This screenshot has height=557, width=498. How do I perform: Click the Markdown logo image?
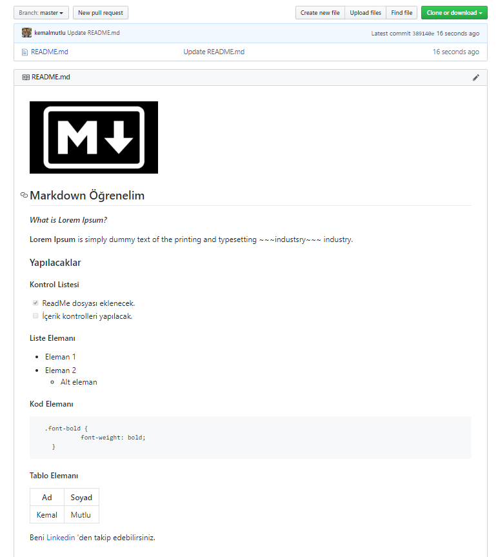[x=94, y=137]
